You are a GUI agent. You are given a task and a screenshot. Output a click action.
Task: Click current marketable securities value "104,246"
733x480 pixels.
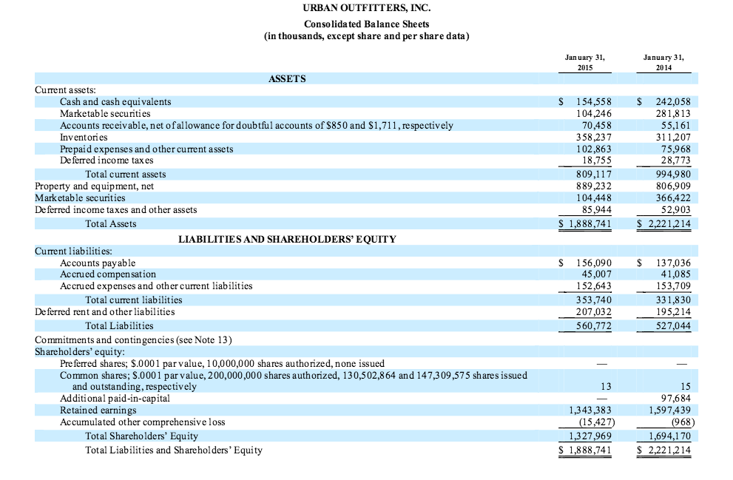point(594,113)
